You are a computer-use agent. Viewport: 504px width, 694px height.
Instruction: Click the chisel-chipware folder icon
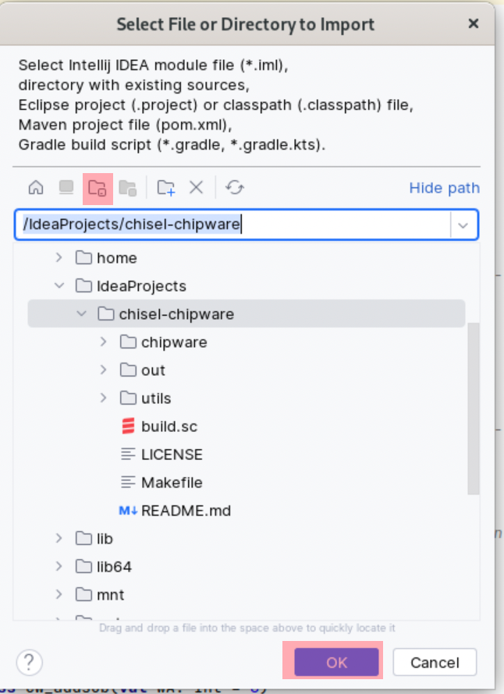(106, 313)
